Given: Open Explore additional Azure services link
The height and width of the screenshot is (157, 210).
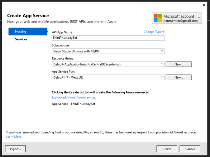Looking at the screenshot, I should coord(74,97).
